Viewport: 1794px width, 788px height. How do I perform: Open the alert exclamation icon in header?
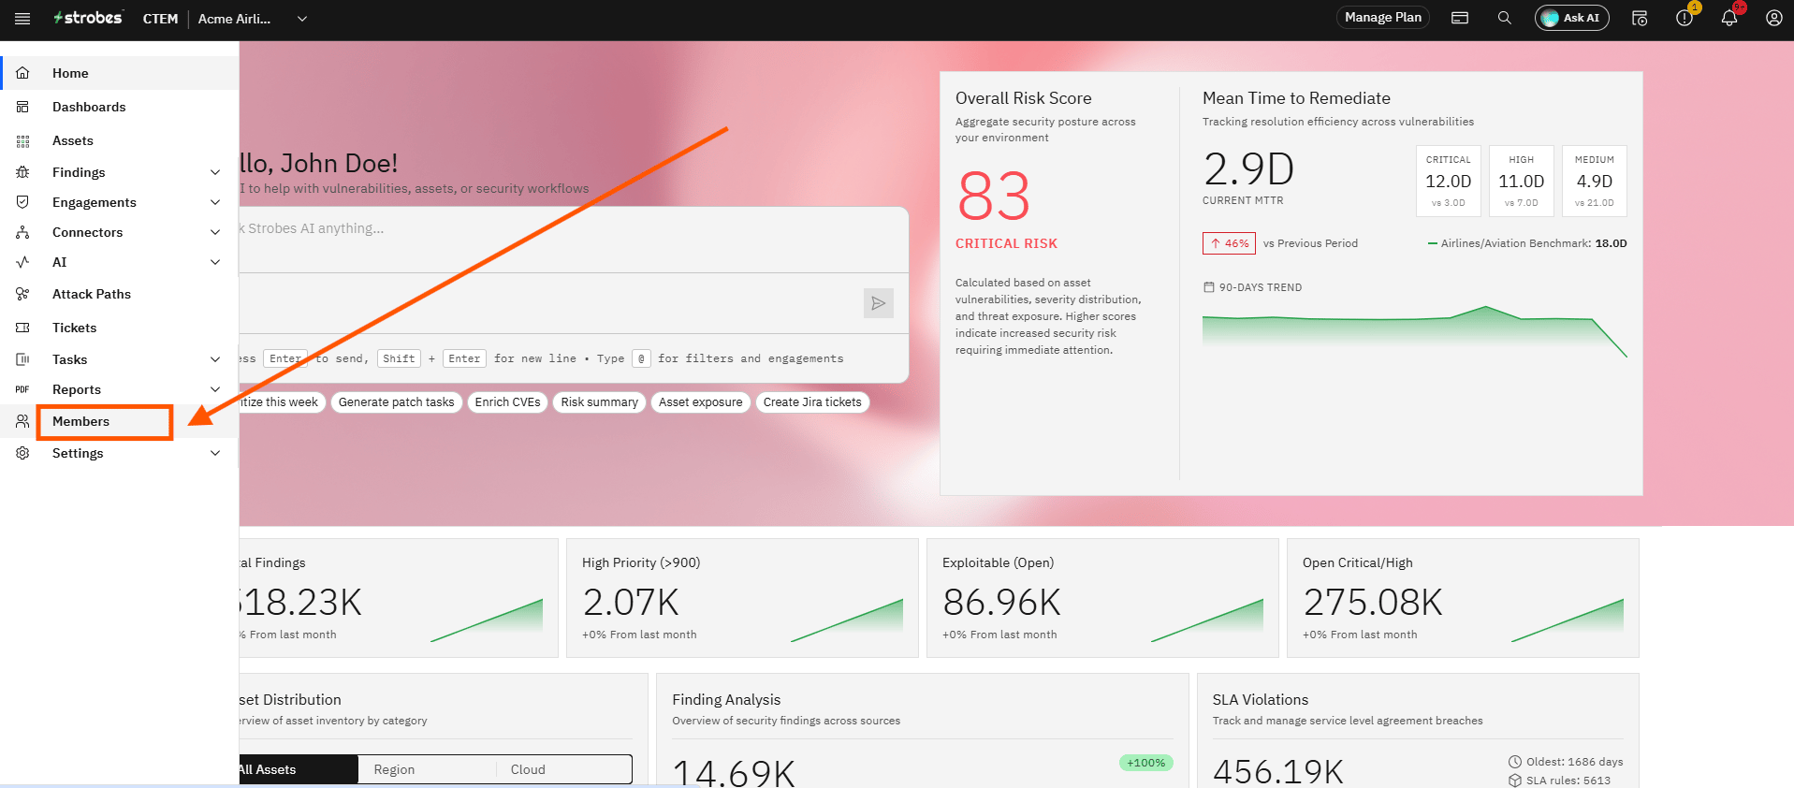[1685, 18]
